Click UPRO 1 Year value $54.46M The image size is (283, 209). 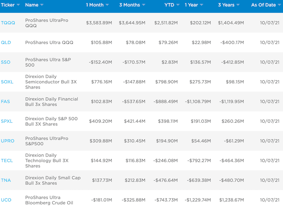[201, 141]
